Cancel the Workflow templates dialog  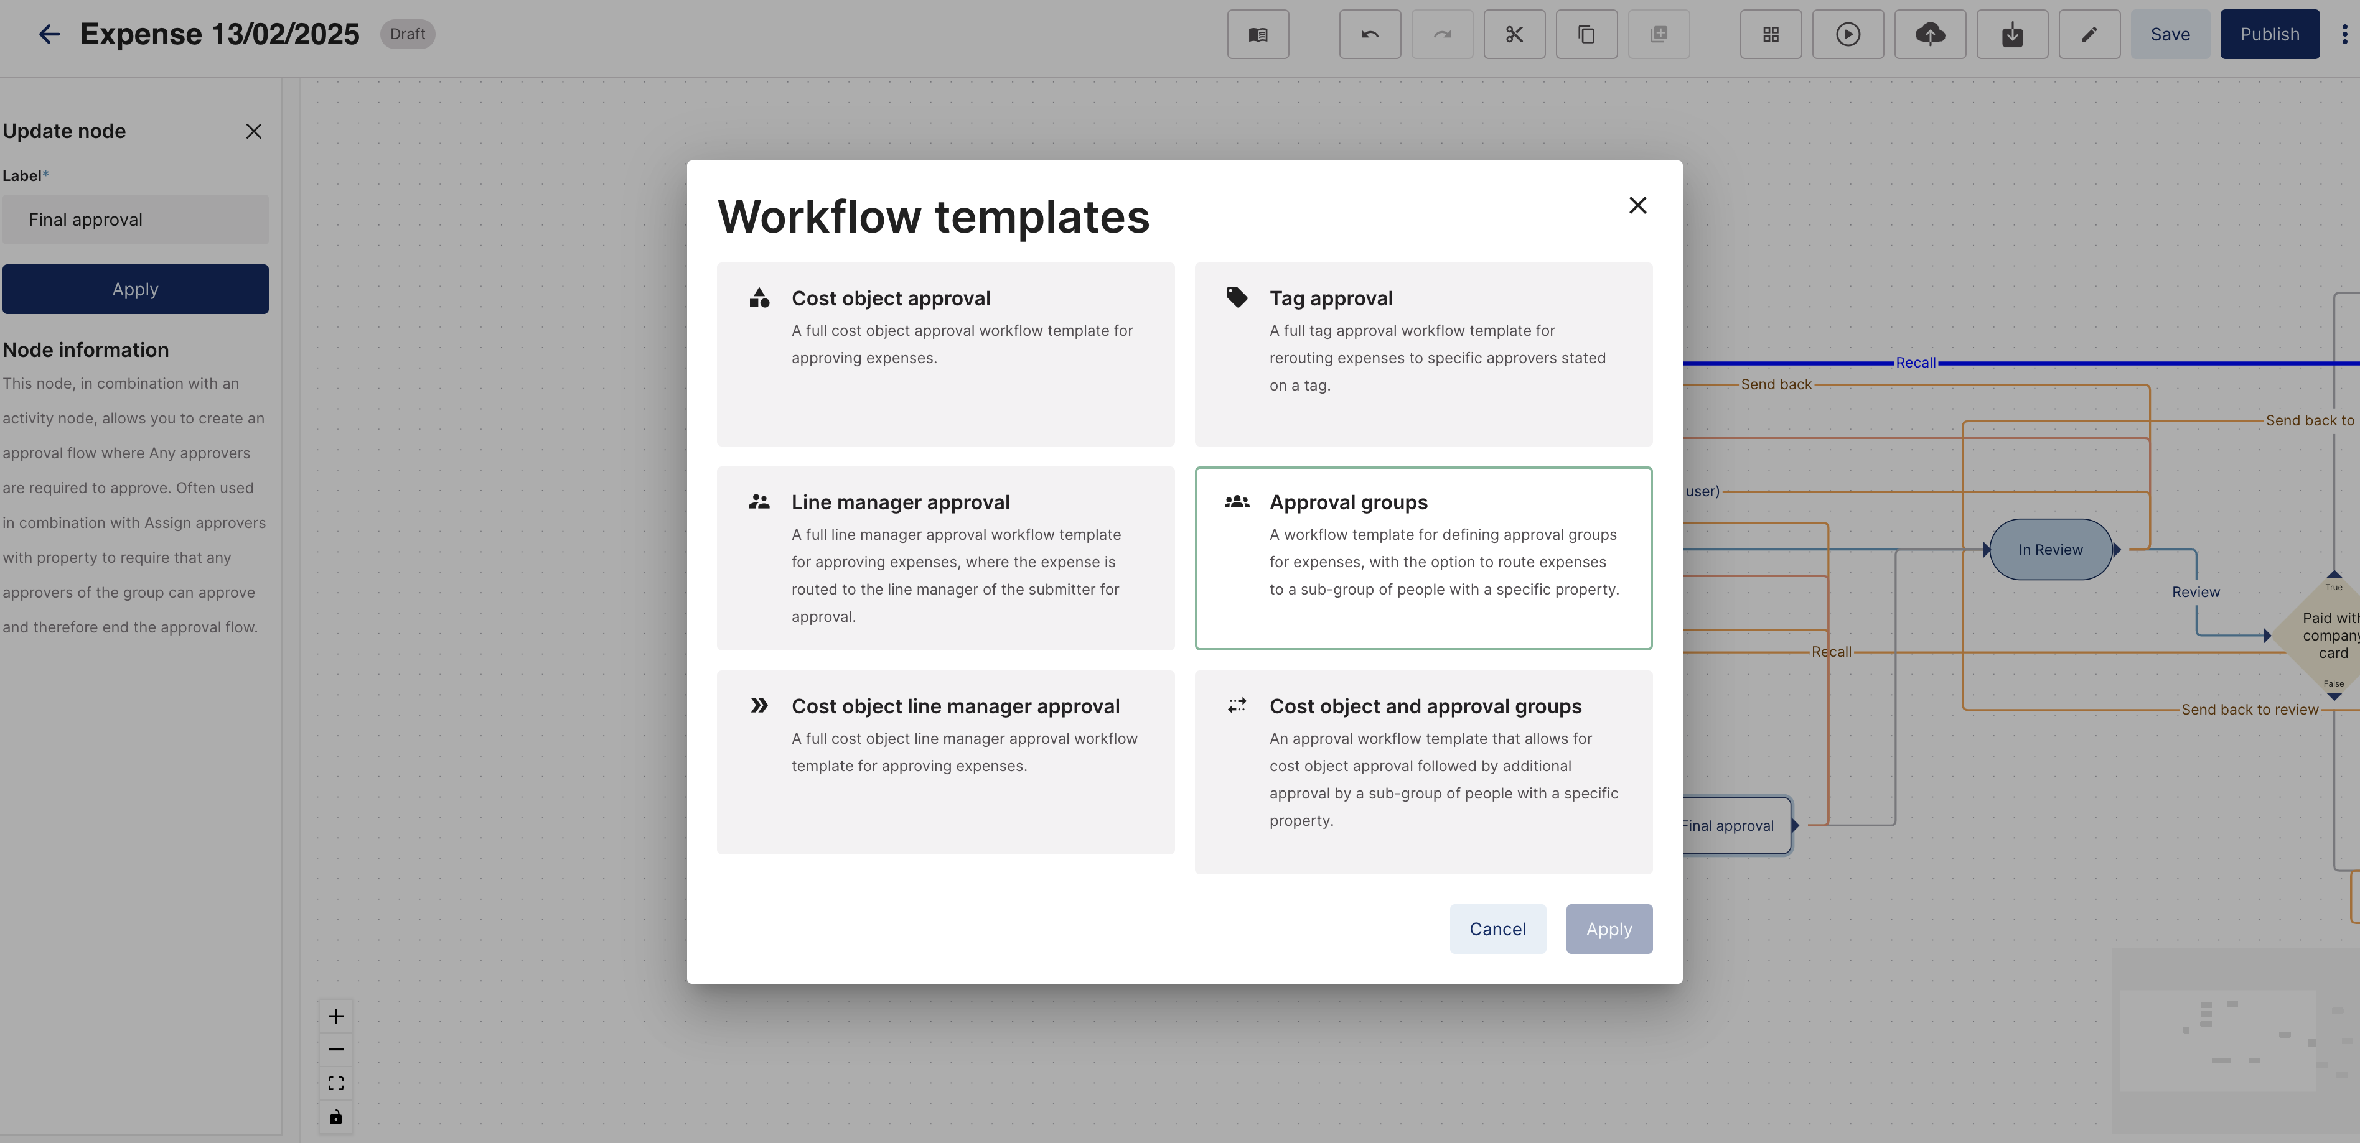tap(1497, 929)
